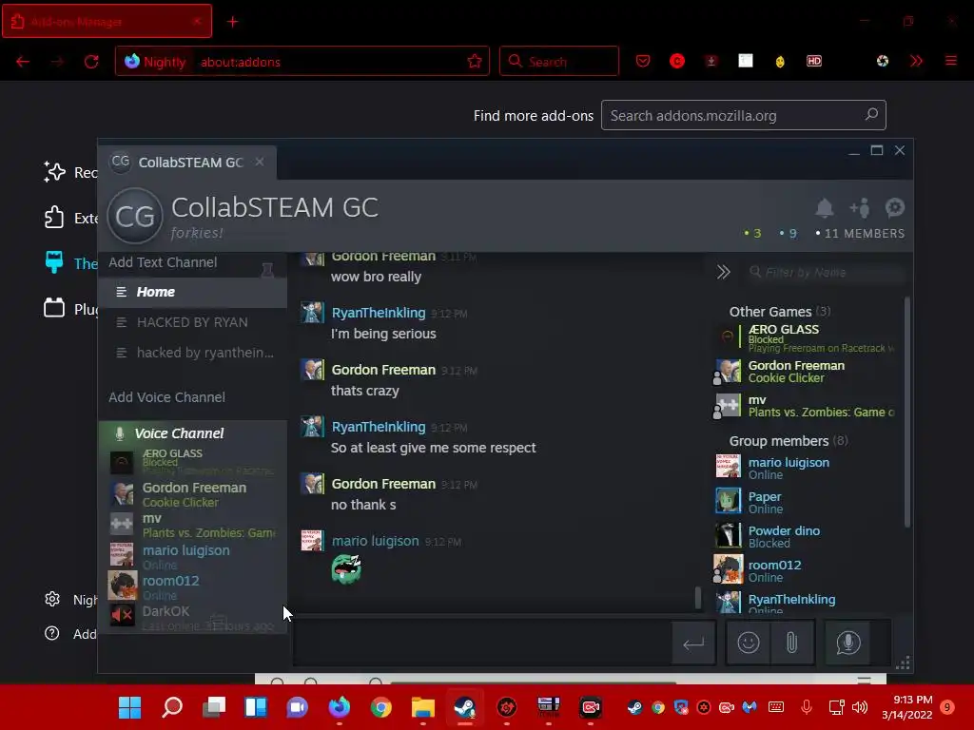
Task: Open the HACKED BY RYAN channel
Action: [x=192, y=322]
